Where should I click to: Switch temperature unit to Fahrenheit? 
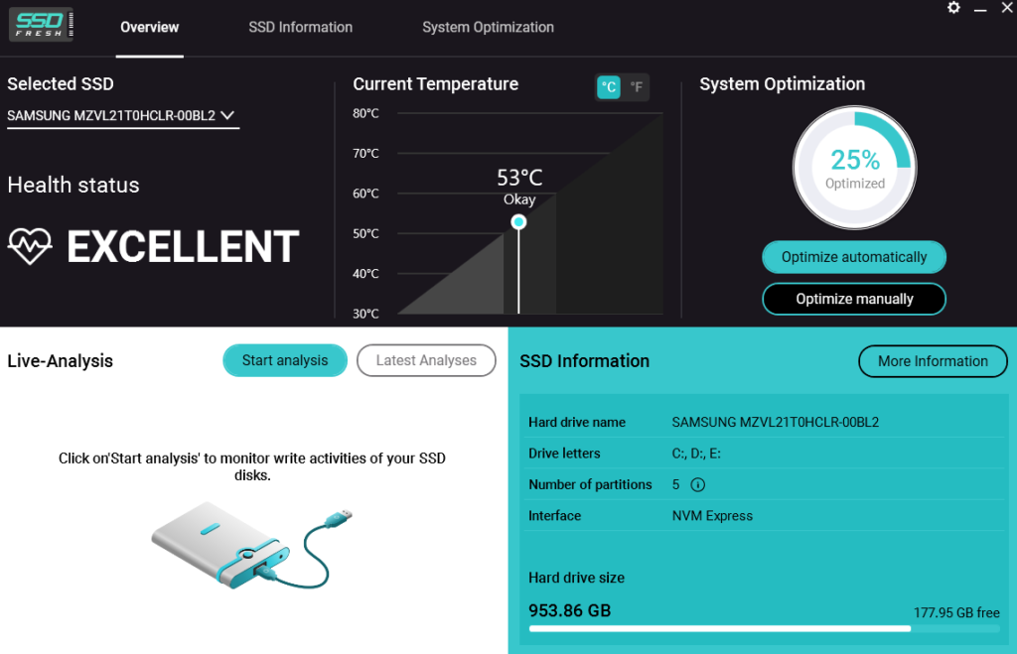point(636,87)
